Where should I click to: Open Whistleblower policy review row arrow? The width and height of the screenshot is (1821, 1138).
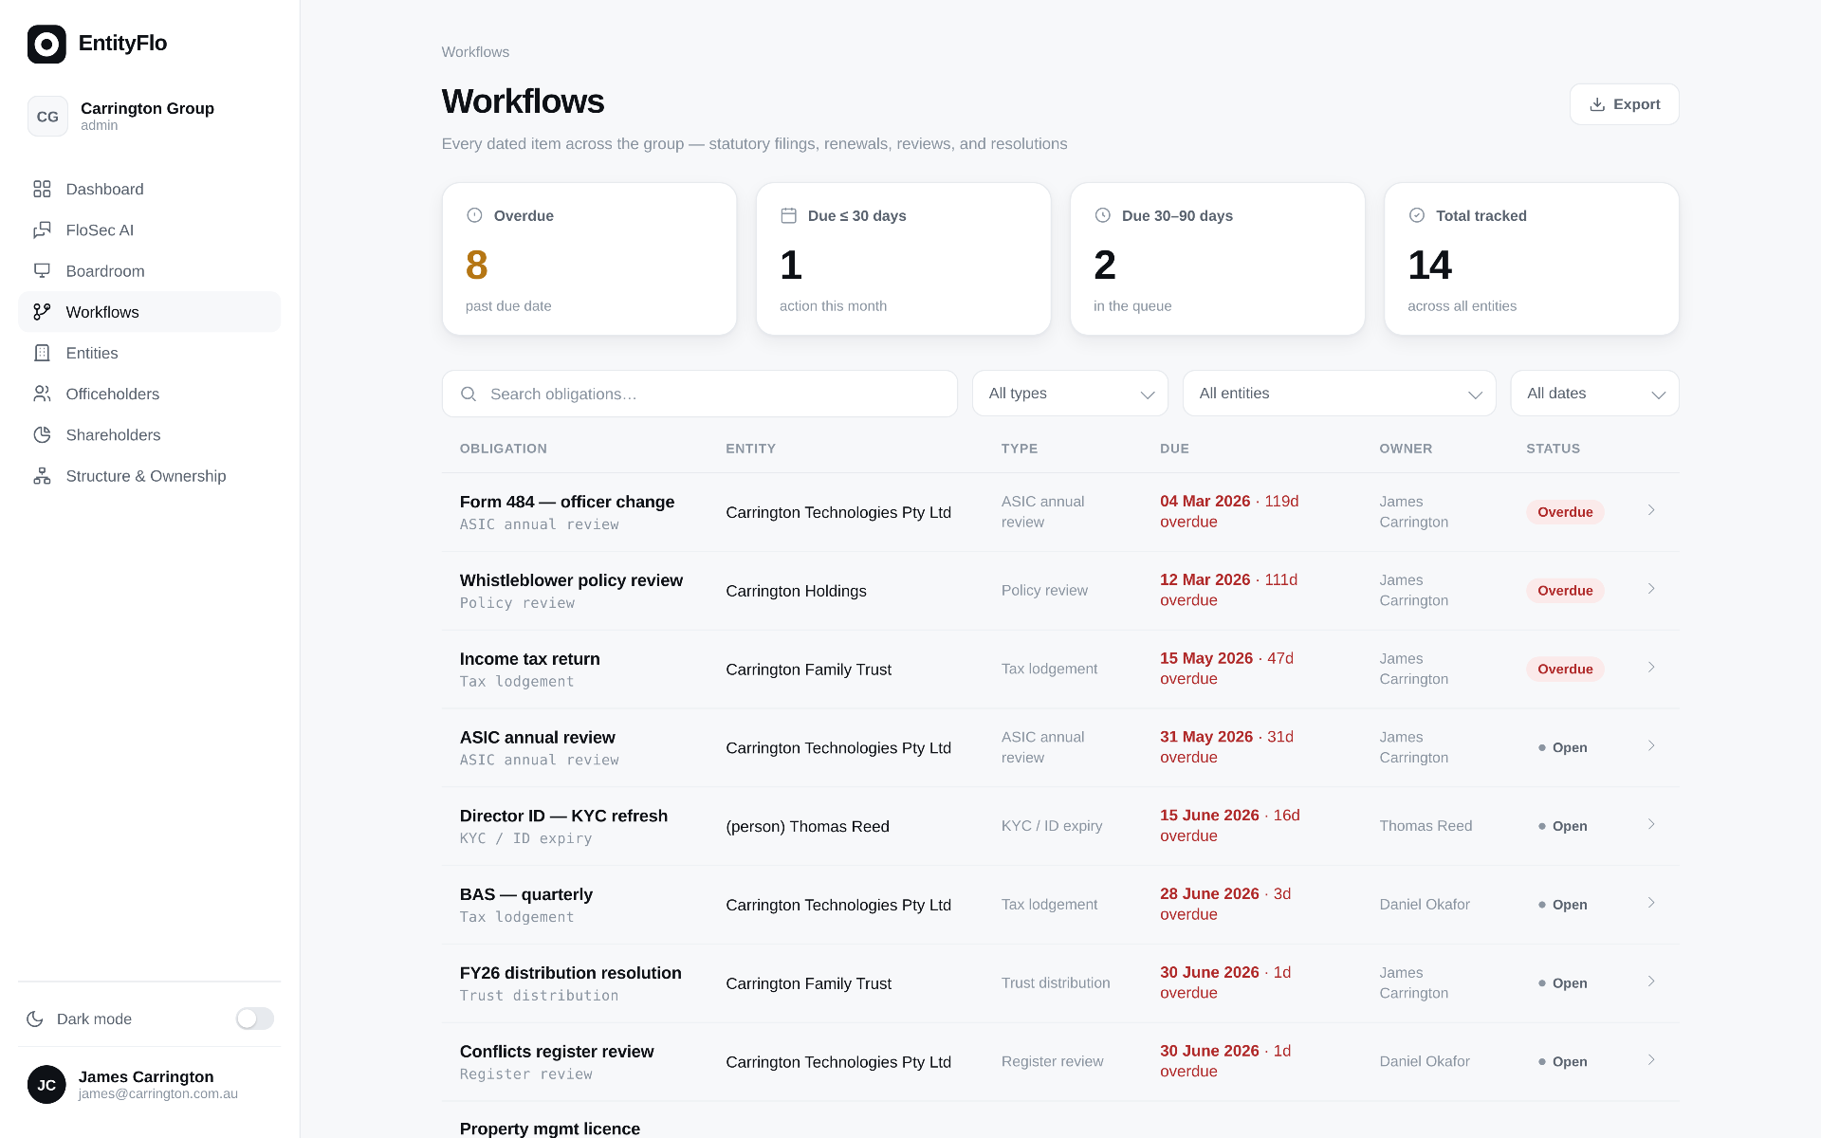1651,589
